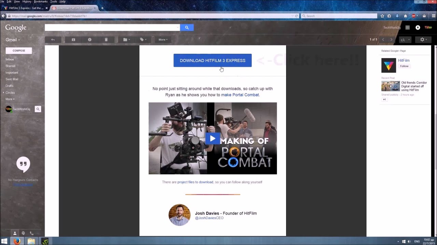Screen dimensions: 437x245
Task: Switch to the phone calls tab icon
Action: pyautogui.click(x=32, y=233)
